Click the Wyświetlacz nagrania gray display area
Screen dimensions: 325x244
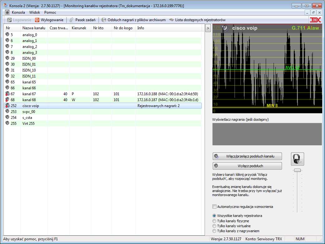[267, 134]
